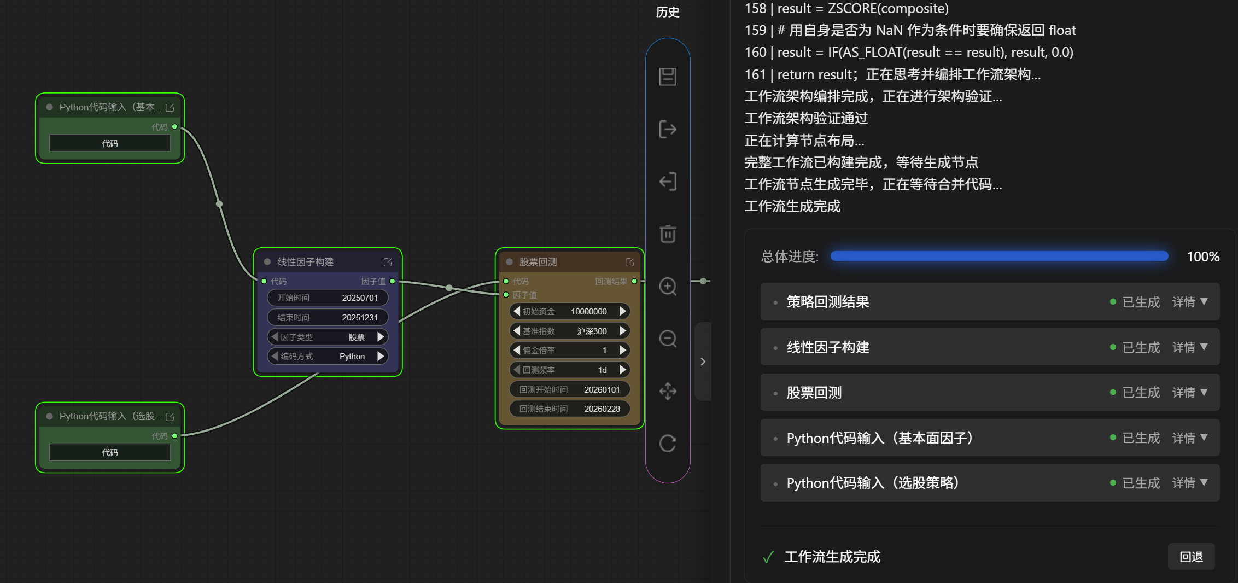Click left arrow of 因子类型 selector
The height and width of the screenshot is (583, 1238).
(x=275, y=337)
